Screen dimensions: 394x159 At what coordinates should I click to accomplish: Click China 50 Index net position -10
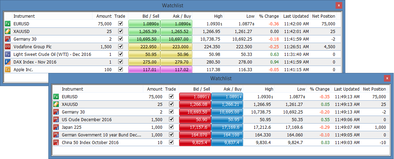(x=383, y=142)
